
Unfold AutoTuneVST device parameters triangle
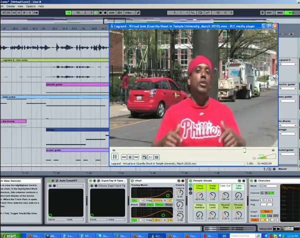[53, 180]
